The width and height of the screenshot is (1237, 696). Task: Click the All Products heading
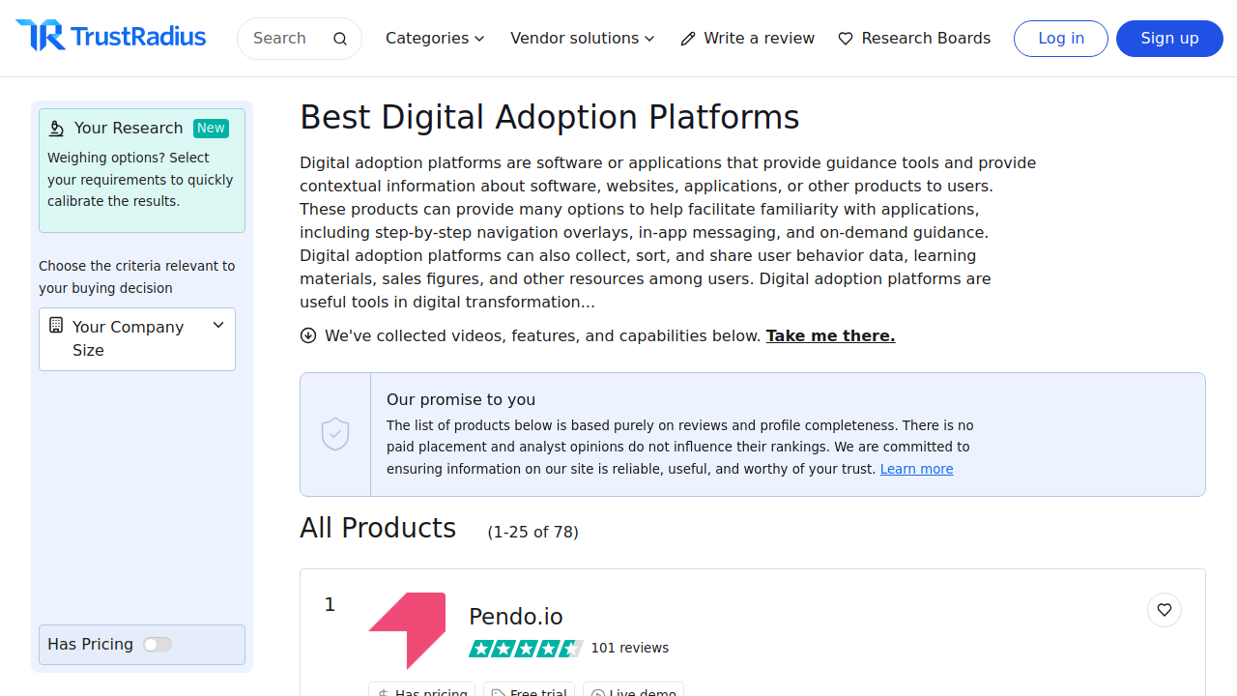(378, 528)
